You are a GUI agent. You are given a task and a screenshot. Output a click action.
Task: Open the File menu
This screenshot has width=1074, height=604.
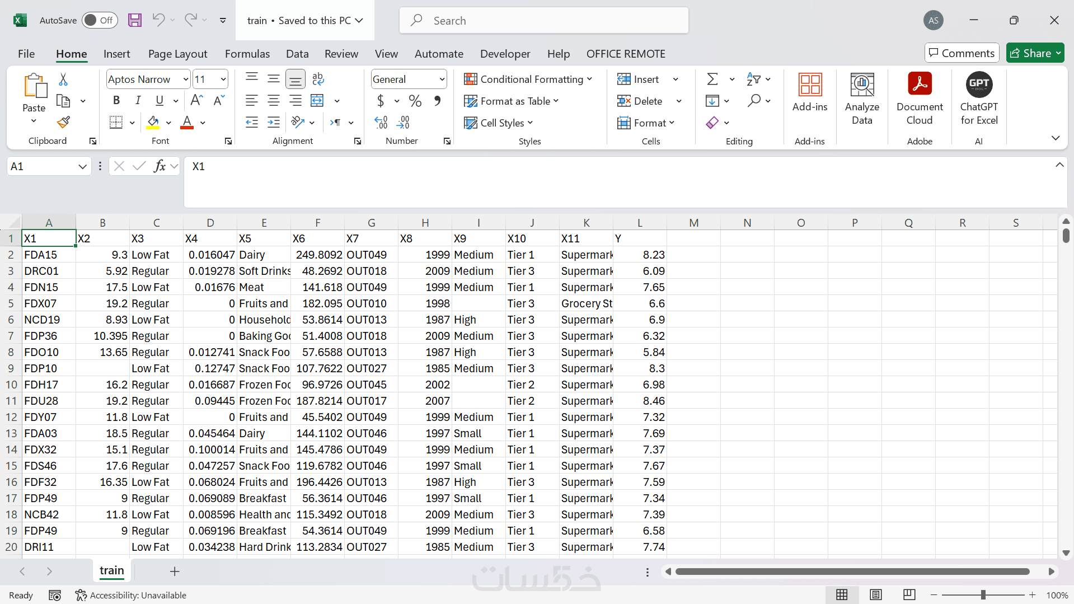pos(26,54)
